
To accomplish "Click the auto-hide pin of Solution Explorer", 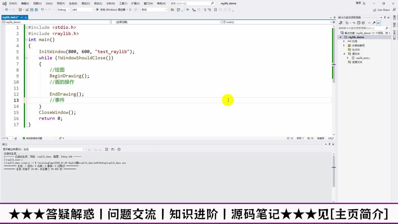I will pos(385,17).
